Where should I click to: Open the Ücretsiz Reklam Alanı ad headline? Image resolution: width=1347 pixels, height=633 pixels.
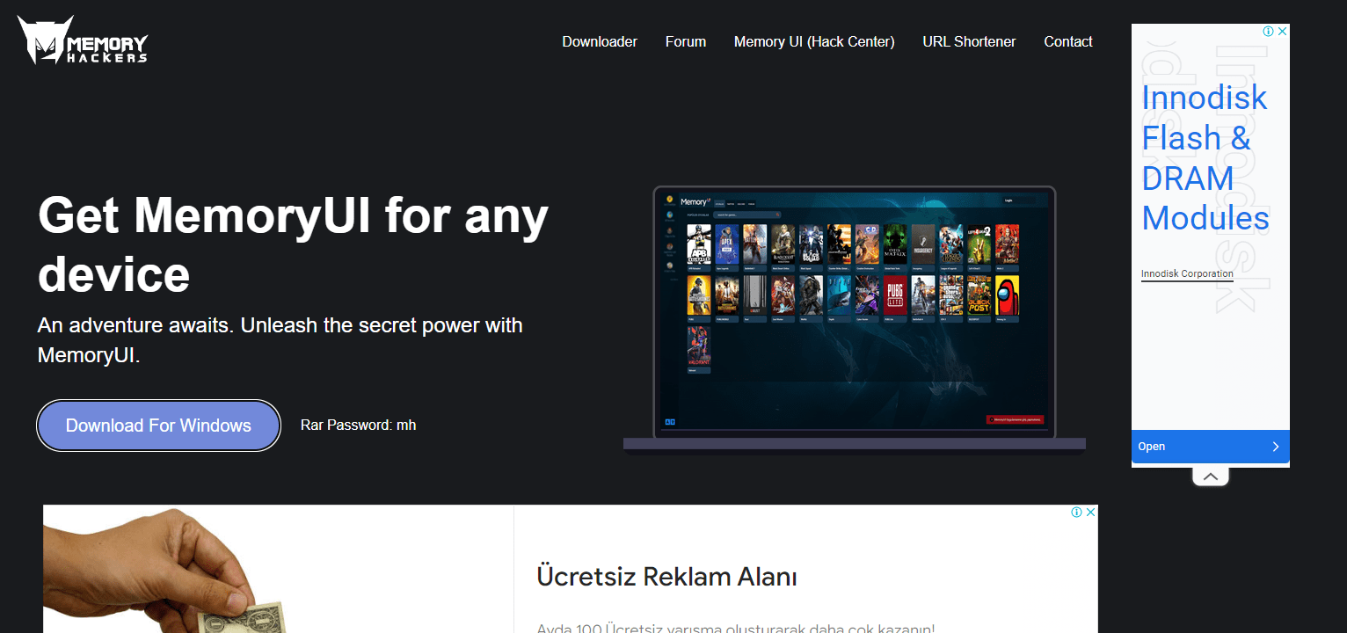(666, 577)
